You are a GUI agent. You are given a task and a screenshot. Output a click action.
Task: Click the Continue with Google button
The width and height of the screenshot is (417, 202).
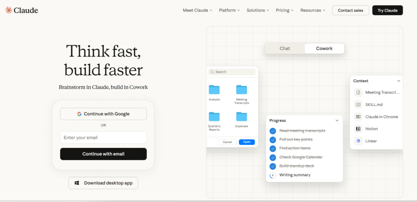tap(103, 114)
